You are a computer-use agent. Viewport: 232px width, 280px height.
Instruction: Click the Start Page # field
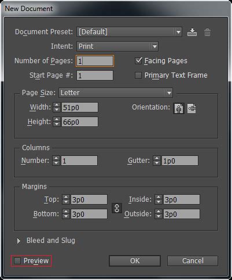(95, 75)
